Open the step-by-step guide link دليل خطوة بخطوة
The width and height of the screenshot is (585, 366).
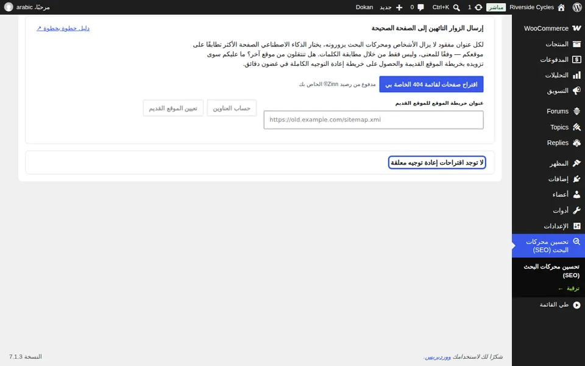coord(63,29)
